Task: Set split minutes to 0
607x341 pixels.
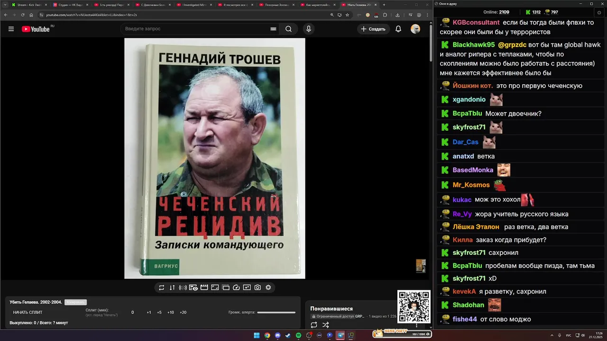Action: [x=133, y=313]
